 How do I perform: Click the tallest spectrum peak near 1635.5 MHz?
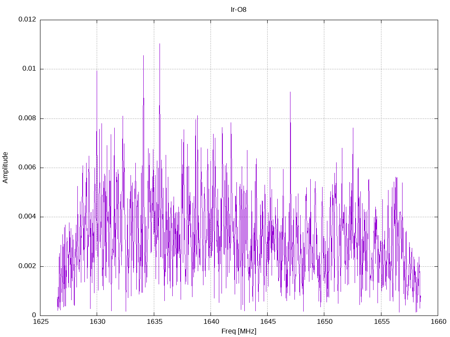tap(160, 44)
